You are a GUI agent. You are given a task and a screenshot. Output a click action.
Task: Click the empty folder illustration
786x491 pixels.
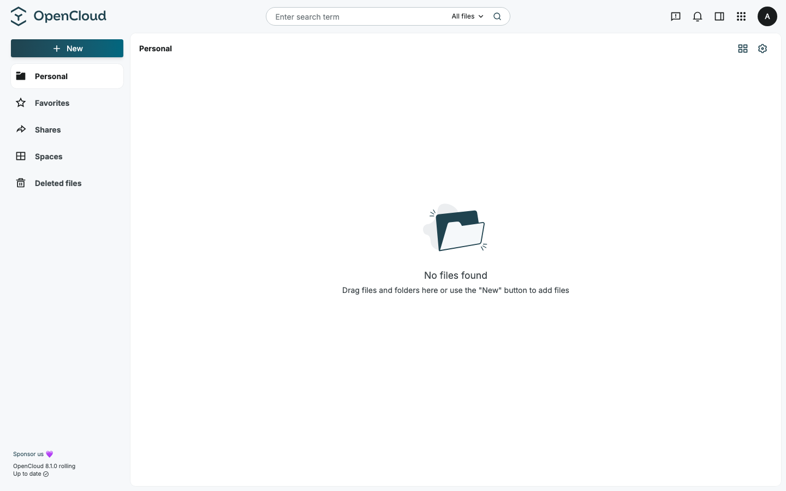pyautogui.click(x=455, y=227)
